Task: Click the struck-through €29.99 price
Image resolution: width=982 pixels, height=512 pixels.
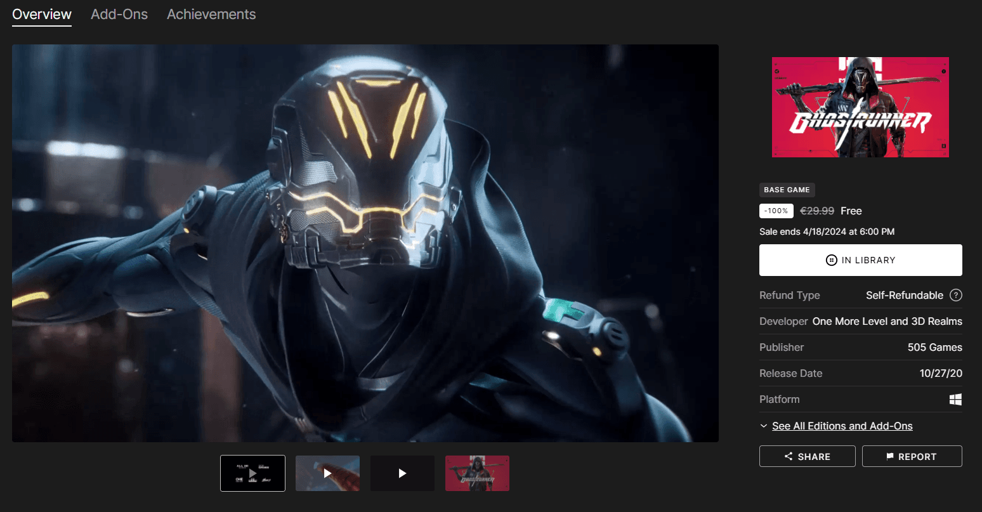Action: click(817, 211)
